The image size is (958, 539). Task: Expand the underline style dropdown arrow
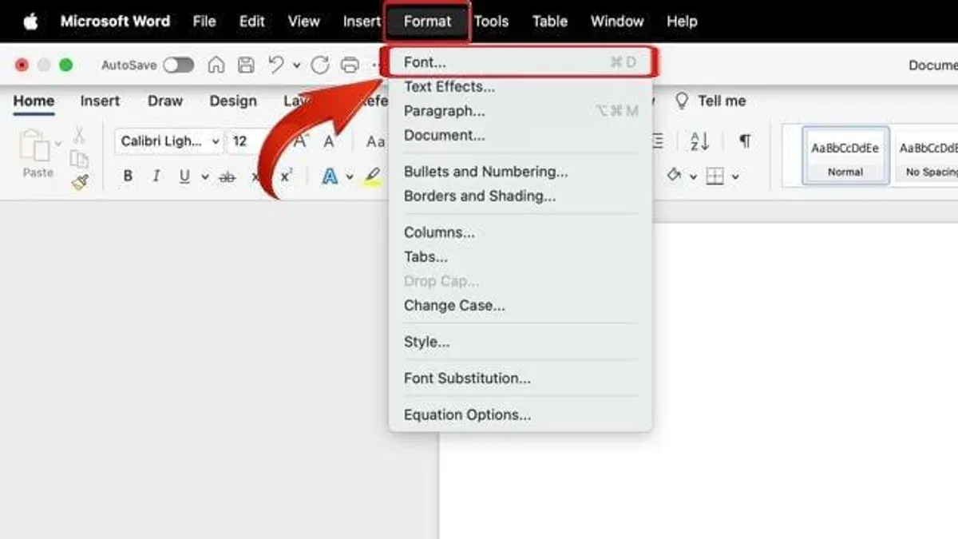[x=205, y=177]
